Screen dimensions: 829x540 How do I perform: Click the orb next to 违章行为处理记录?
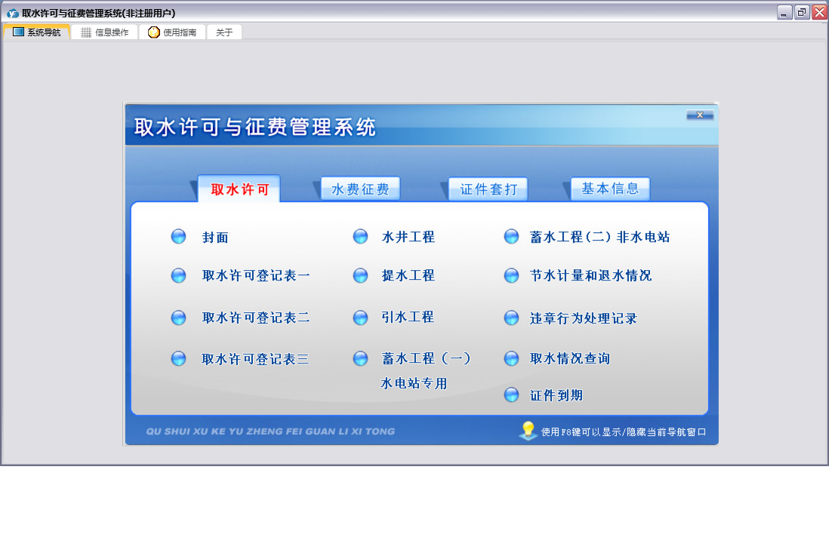click(512, 318)
